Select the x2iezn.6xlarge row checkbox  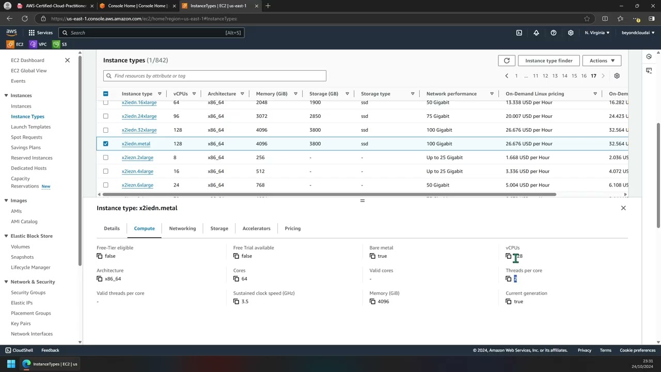click(105, 185)
